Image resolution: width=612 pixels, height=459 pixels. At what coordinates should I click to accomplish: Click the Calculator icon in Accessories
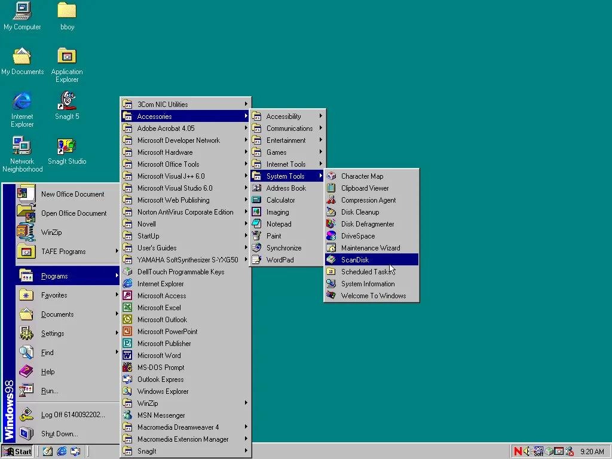(256, 200)
